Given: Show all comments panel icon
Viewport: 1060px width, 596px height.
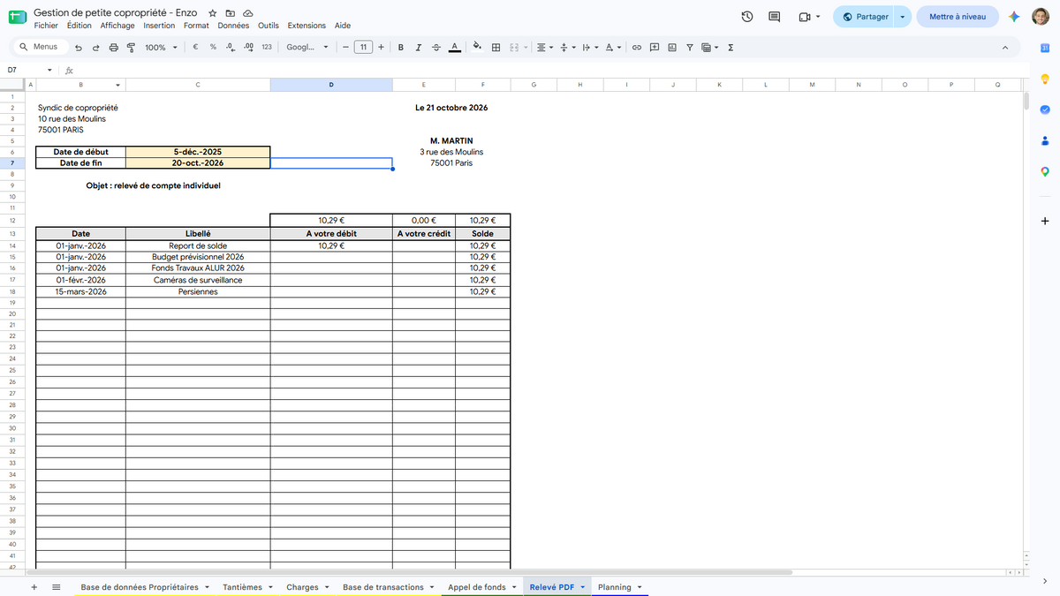Looking at the screenshot, I should (775, 17).
